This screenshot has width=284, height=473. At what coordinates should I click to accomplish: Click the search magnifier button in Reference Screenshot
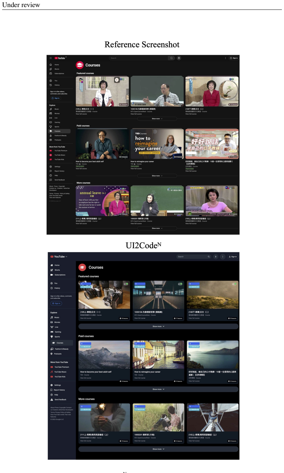tap(171, 58)
